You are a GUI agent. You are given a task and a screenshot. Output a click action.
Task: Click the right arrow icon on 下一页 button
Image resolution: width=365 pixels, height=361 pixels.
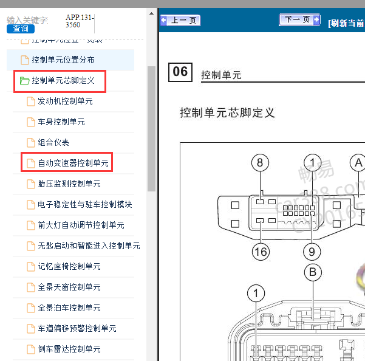point(316,19)
